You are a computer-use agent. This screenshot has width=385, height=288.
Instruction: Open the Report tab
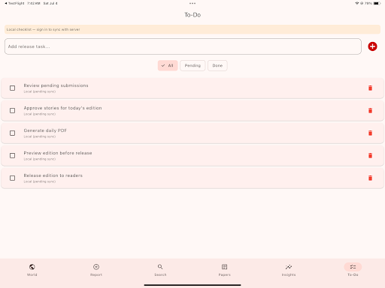(96, 270)
